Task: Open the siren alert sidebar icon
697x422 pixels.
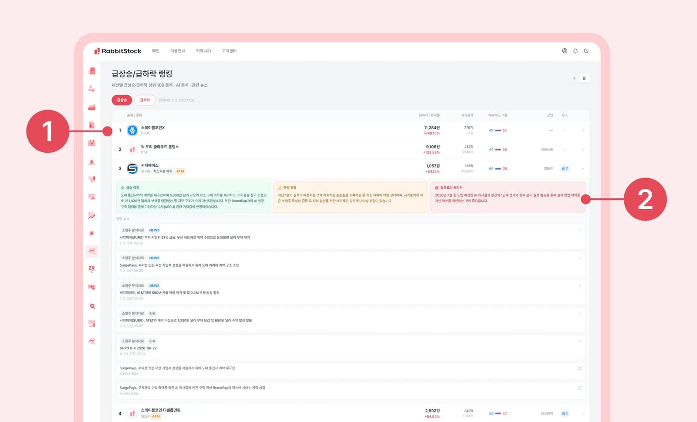Action: [x=91, y=161]
